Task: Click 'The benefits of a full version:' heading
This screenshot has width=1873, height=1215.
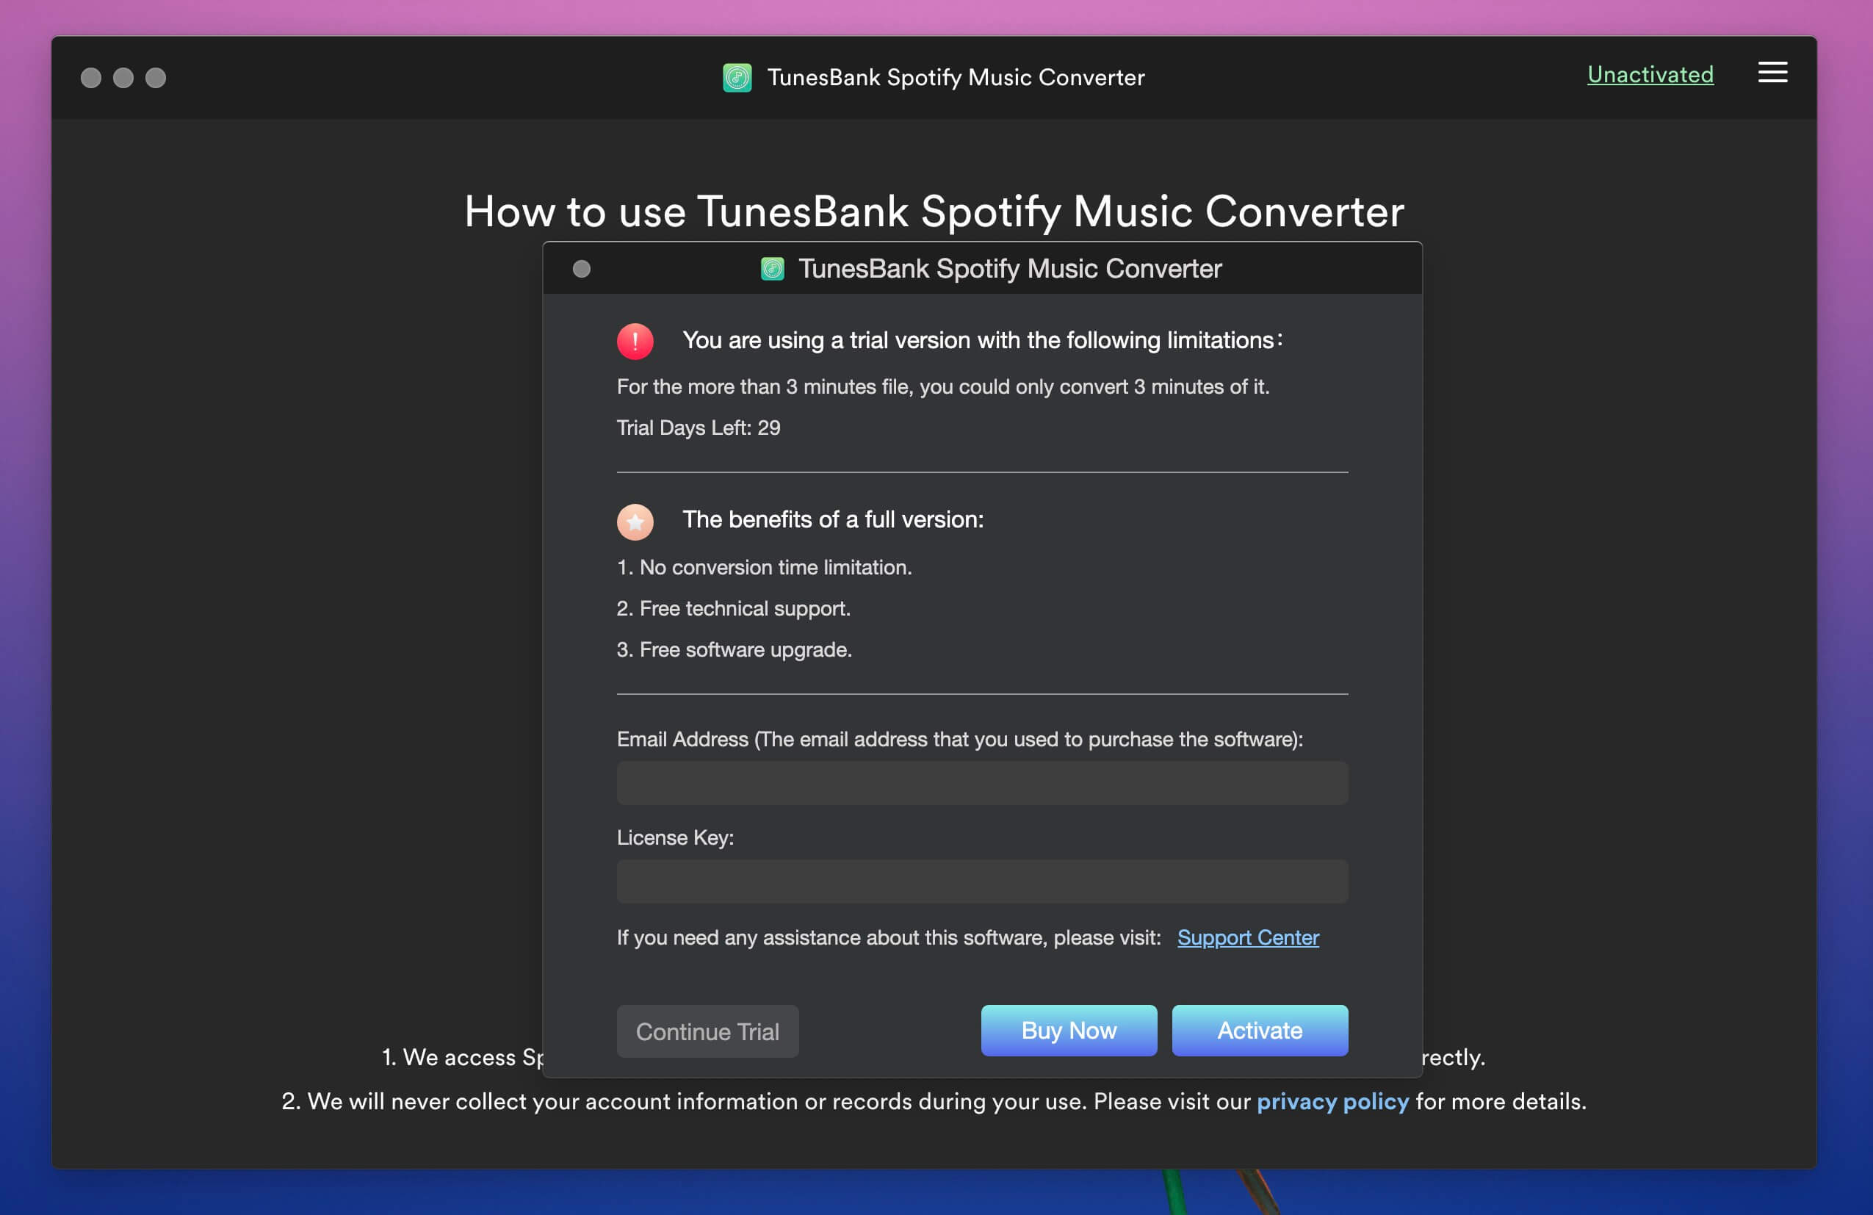Action: click(833, 519)
